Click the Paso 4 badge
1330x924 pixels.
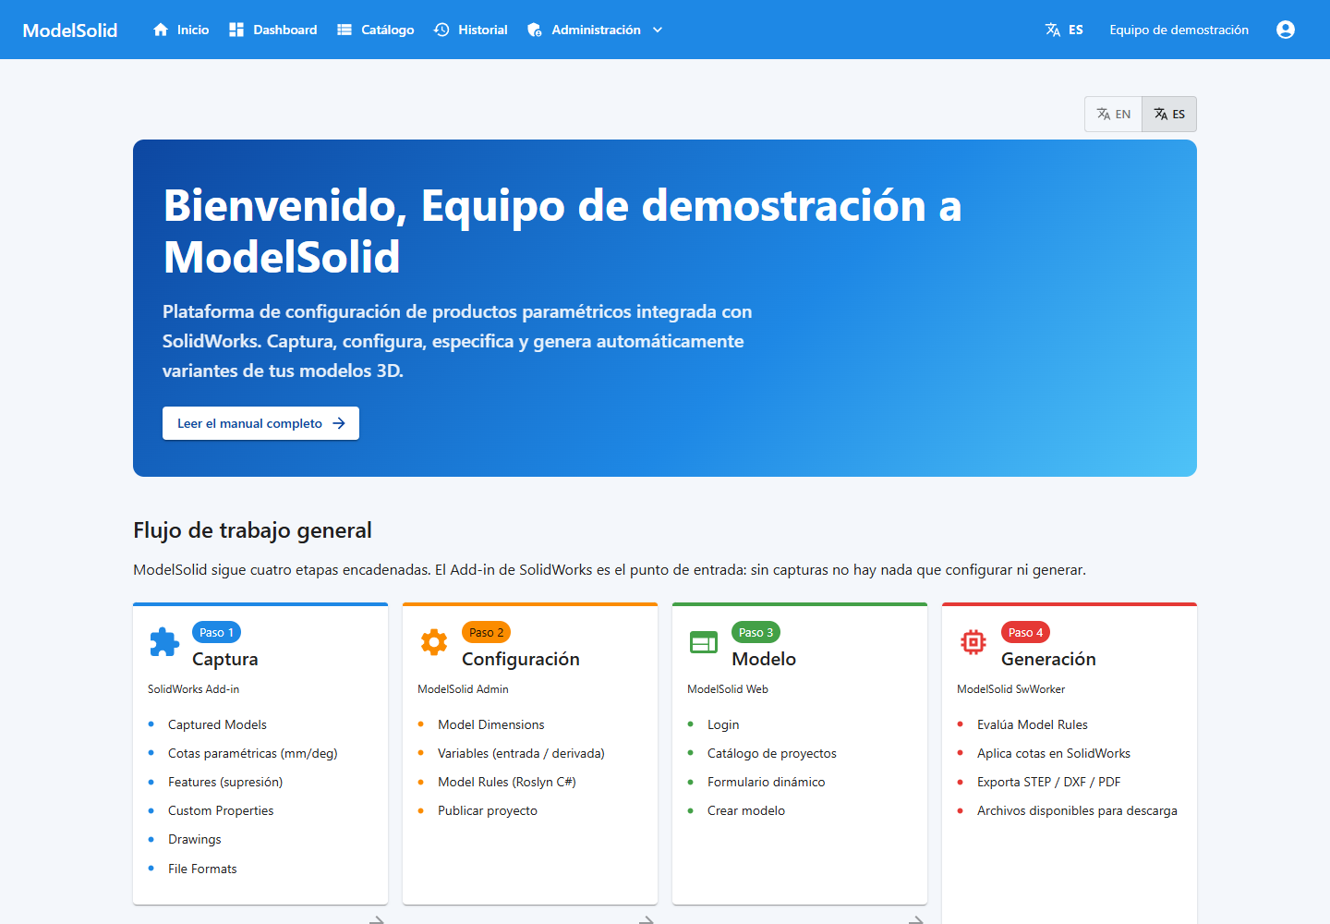(1025, 632)
